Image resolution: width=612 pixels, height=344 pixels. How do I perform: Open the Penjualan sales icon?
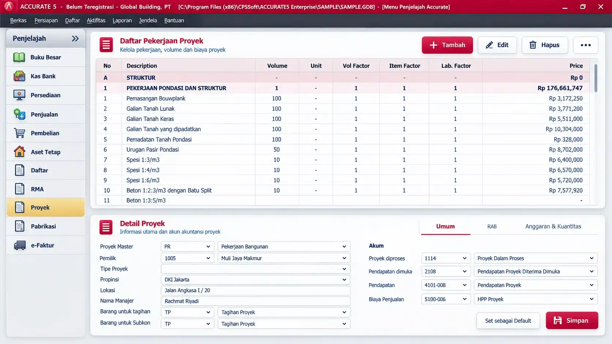(19, 114)
